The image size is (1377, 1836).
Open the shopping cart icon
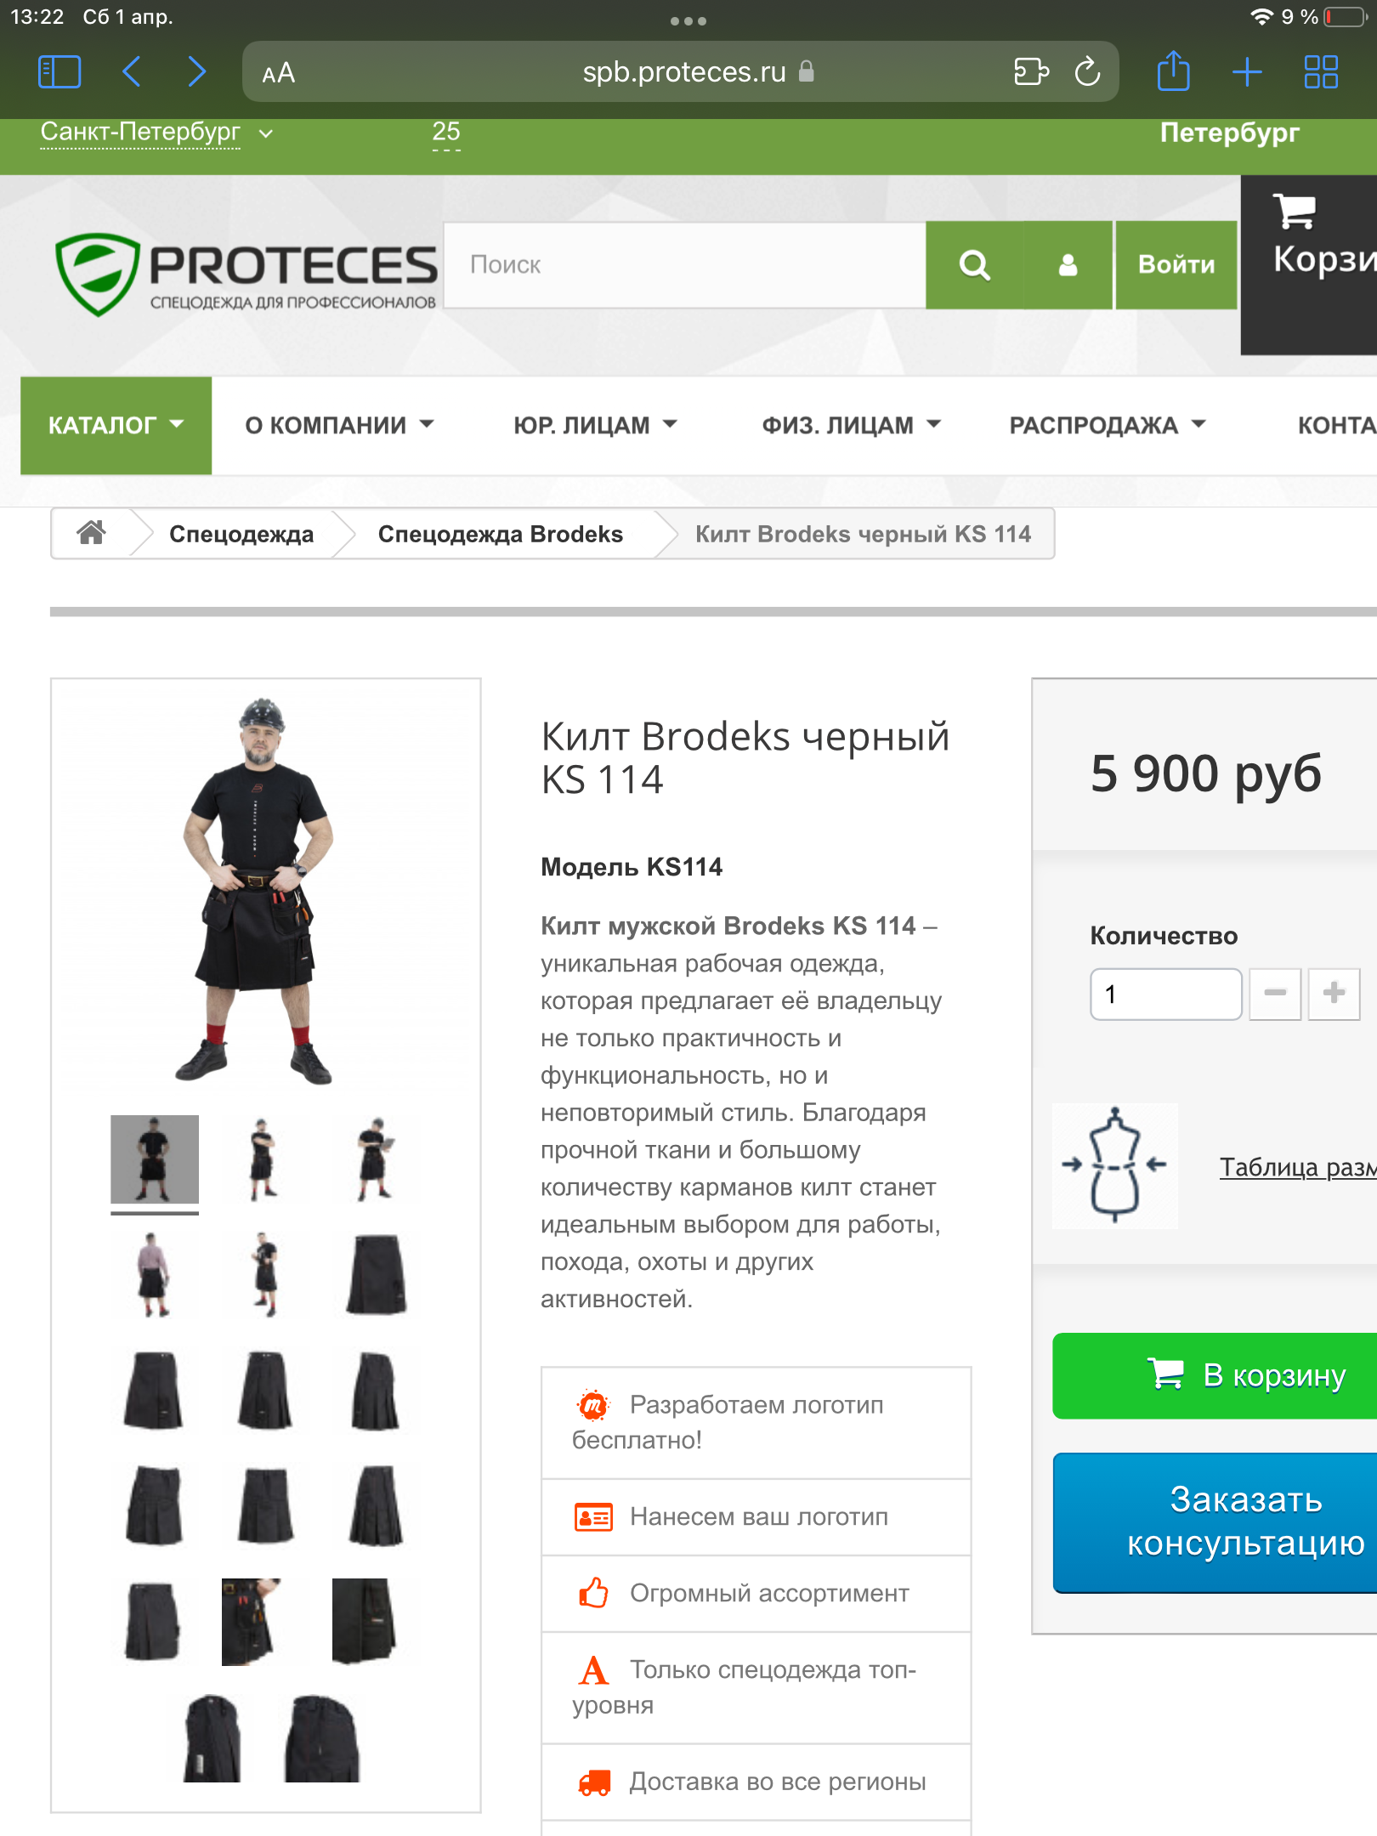pos(1294,211)
